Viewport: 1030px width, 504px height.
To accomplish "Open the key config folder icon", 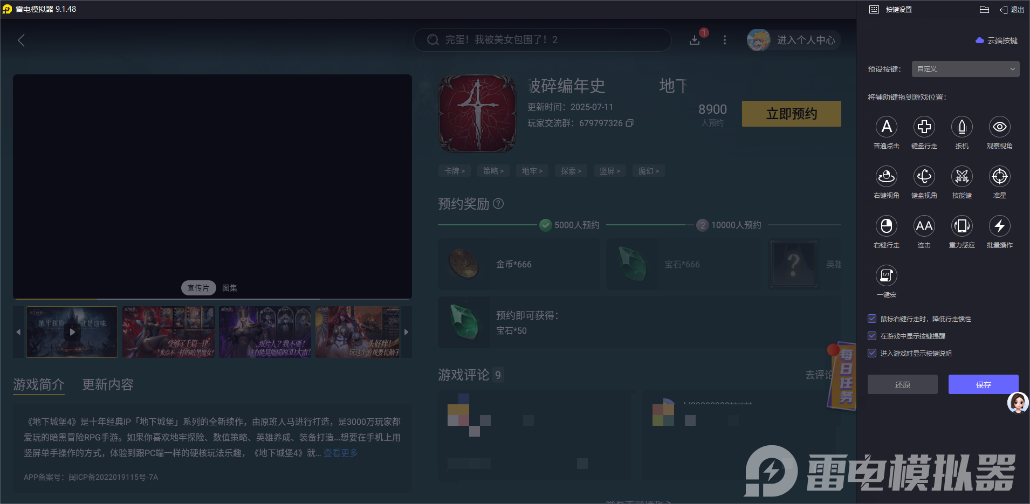I will pos(984,10).
